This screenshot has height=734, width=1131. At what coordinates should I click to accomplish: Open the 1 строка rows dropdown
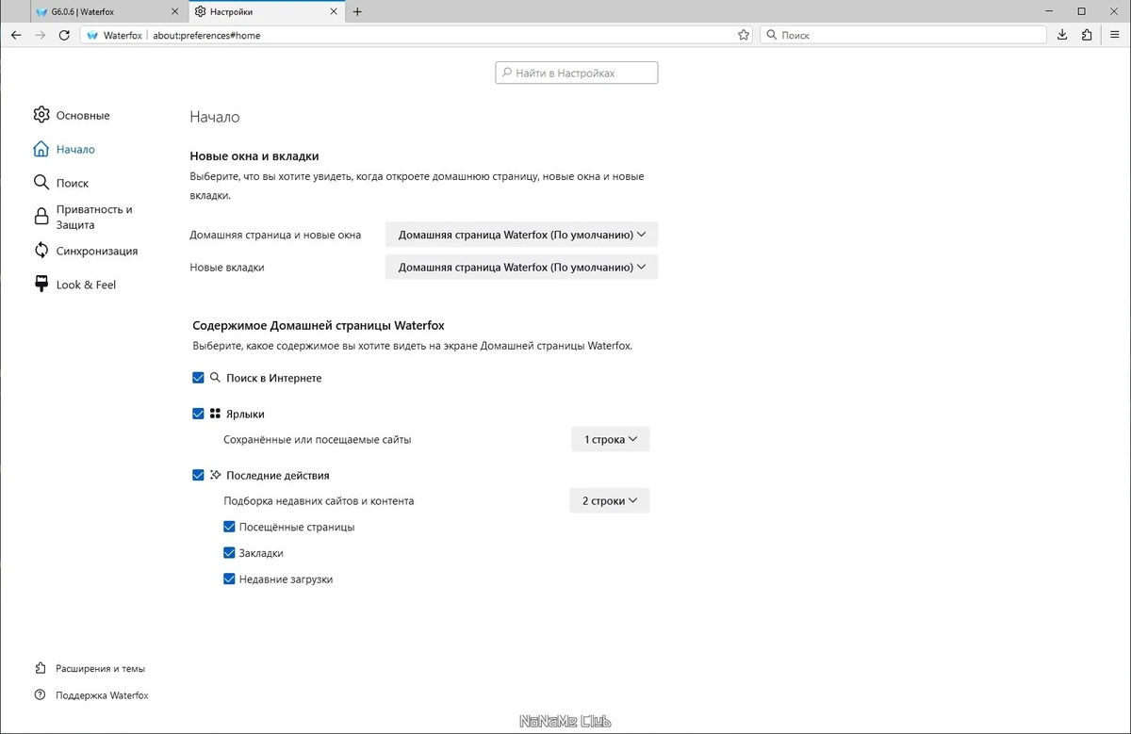click(610, 439)
